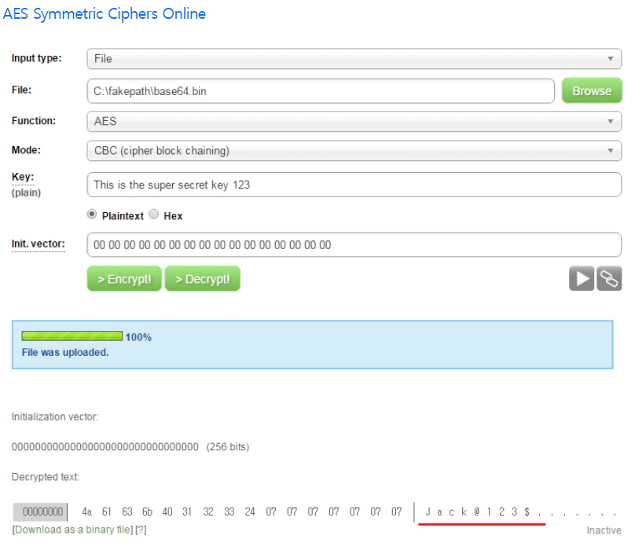Open the Function dropdown showing AES

click(354, 121)
